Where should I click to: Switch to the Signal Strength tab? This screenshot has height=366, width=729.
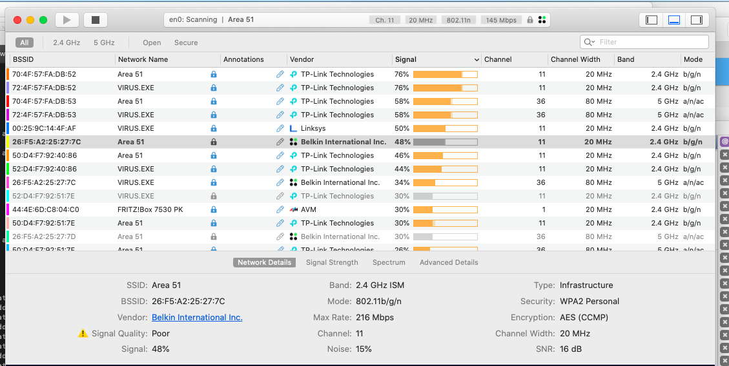[x=332, y=262]
